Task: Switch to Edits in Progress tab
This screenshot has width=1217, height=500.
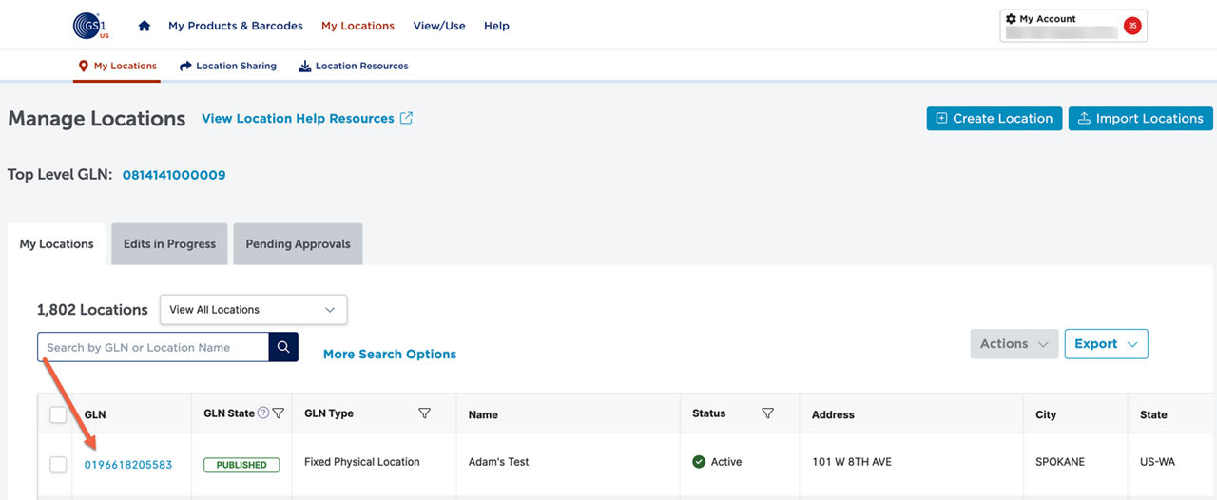Action: pos(169,244)
